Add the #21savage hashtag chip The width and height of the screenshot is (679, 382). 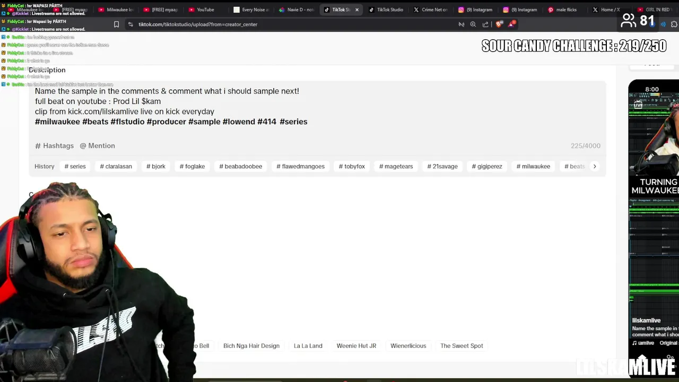coord(442,166)
